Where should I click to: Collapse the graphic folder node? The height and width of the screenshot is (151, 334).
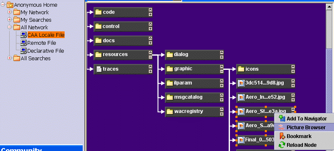[x=222, y=72]
